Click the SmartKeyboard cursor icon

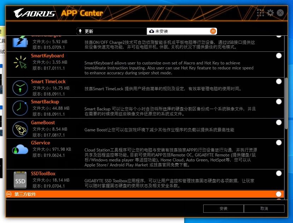20,62
